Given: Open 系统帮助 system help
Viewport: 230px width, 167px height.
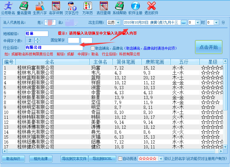Looking at the screenshot, I should [119, 8].
